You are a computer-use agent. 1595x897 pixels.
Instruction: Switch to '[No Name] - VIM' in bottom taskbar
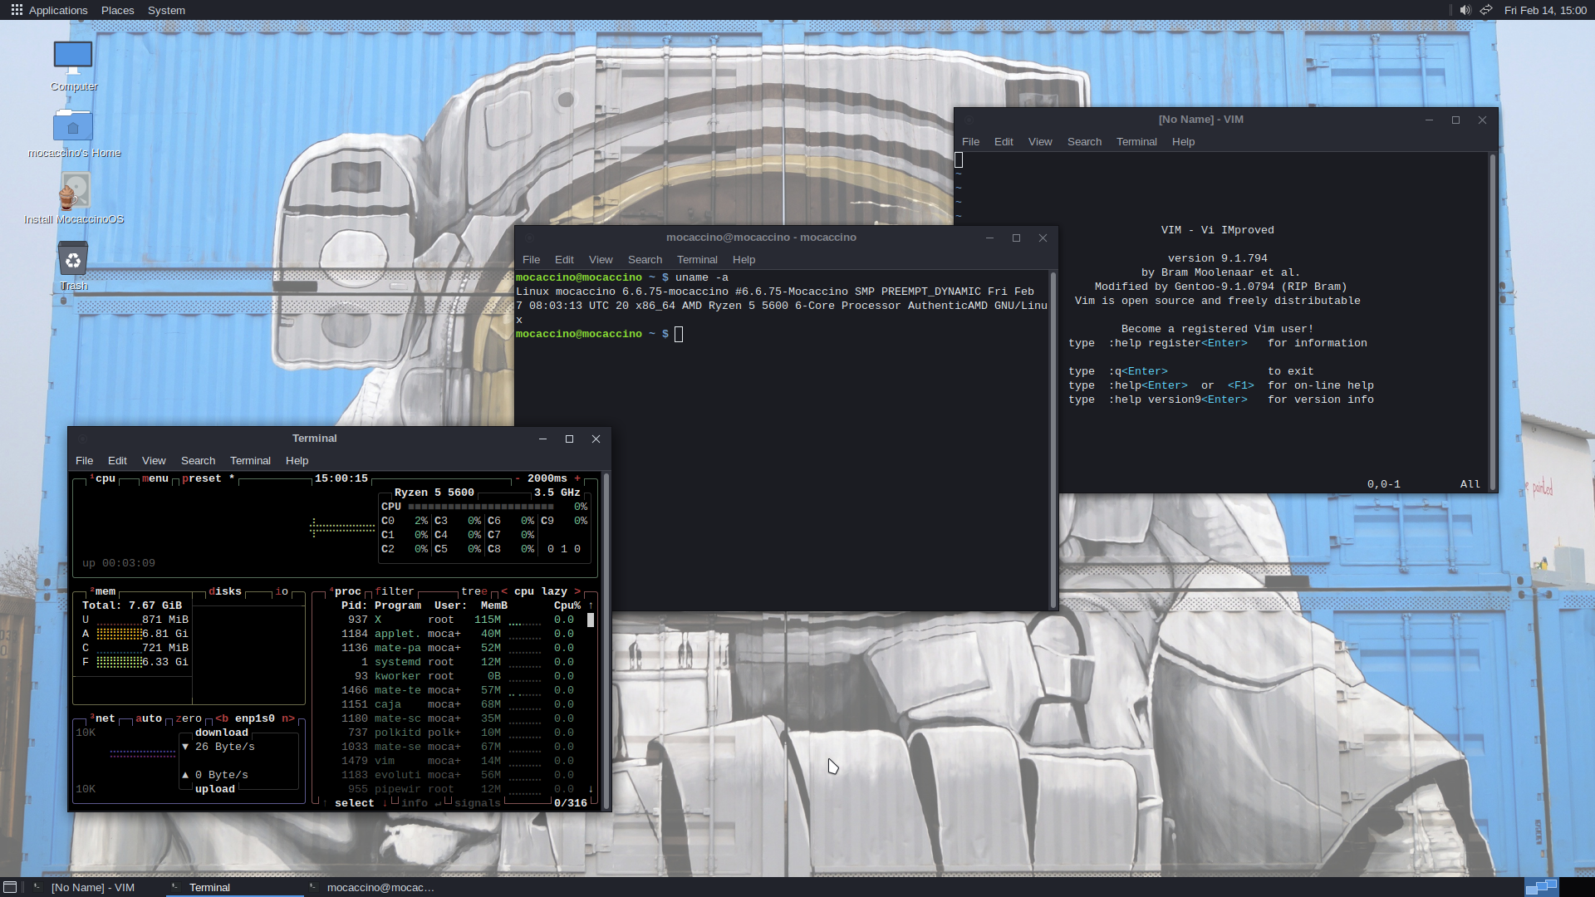[92, 887]
